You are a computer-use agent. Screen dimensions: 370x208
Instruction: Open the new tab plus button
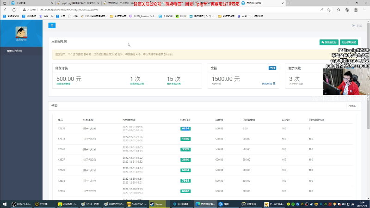(x=289, y=3)
